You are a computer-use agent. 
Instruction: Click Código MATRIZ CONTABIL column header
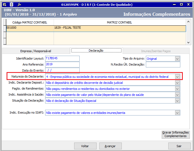point(30,22)
